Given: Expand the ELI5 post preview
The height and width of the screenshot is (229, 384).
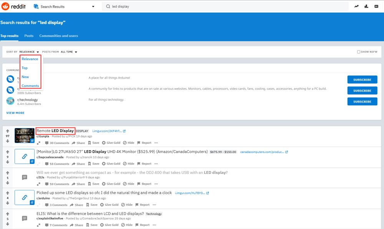Looking at the screenshot, I should pyautogui.click(x=38, y=225).
